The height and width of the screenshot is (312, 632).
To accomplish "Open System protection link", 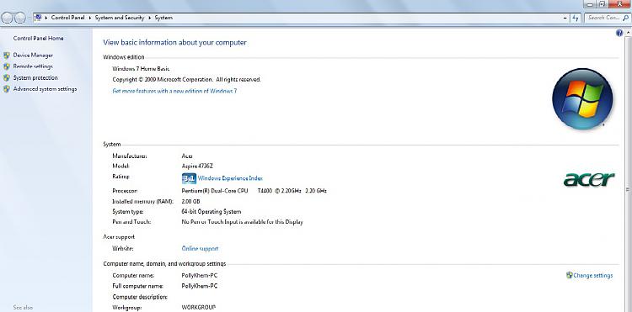I will [35, 77].
